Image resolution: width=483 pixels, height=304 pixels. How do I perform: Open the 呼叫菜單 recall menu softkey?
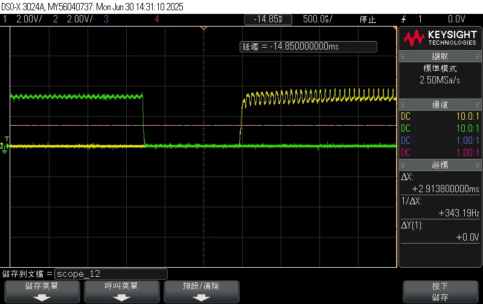click(x=122, y=292)
